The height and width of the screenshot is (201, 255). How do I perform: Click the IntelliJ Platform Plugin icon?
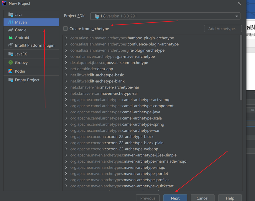coord(11,45)
